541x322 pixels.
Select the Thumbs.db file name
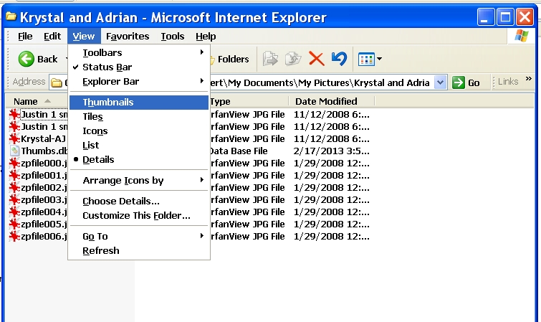[x=44, y=151]
